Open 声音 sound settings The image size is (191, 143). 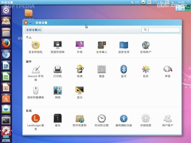(x=168, y=71)
